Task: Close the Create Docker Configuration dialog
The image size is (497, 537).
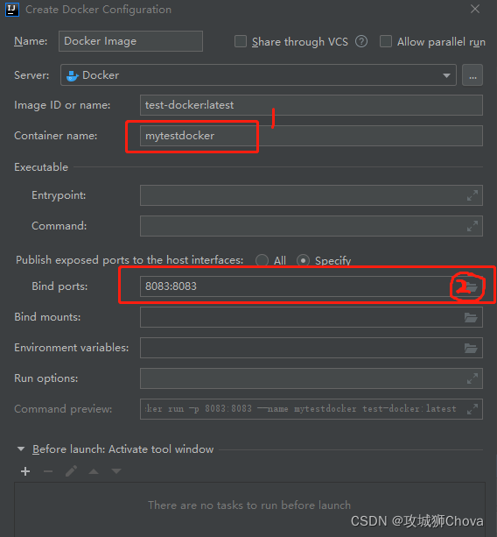Action: [x=475, y=10]
